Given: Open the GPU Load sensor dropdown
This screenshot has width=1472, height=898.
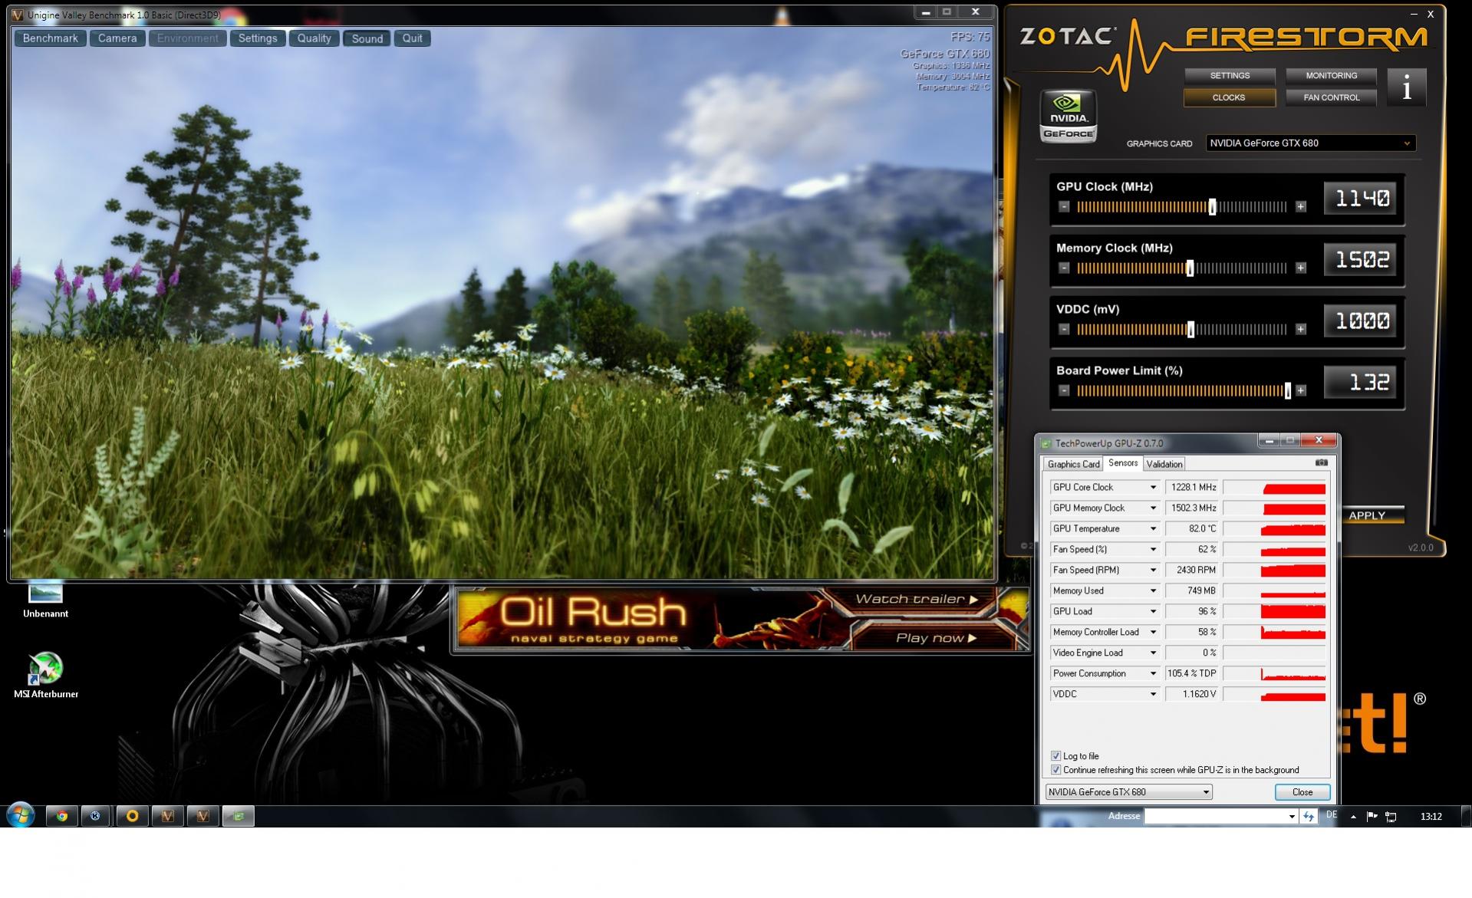Looking at the screenshot, I should point(1152,612).
